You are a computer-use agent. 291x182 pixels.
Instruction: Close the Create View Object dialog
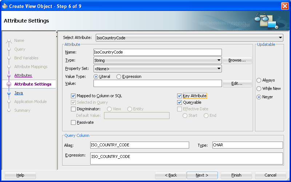(x=285, y=6)
